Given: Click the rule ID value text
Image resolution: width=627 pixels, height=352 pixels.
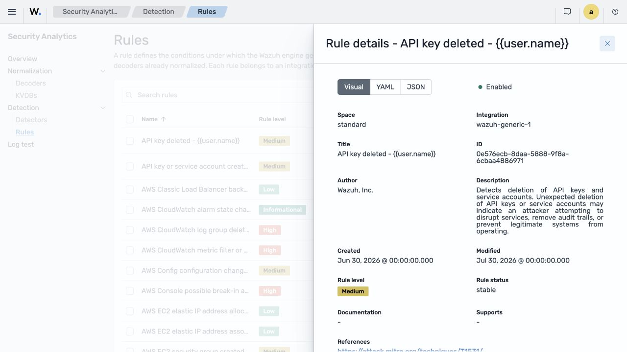Looking at the screenshot, I should 522,157.
